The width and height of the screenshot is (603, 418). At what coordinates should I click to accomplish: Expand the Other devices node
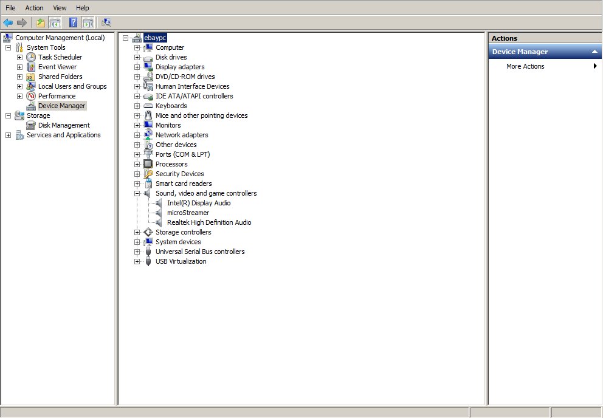(x=137, y=145)
